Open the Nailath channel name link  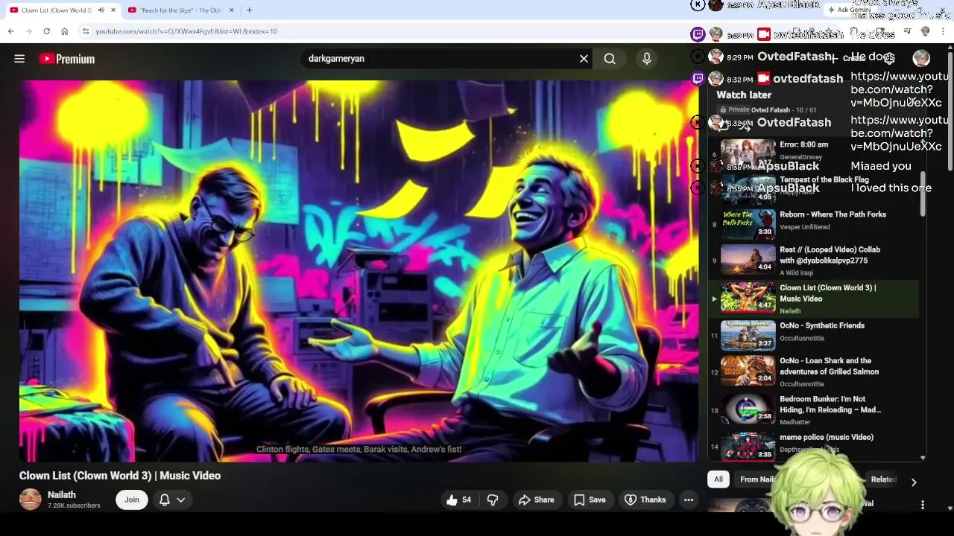point(62,495)
